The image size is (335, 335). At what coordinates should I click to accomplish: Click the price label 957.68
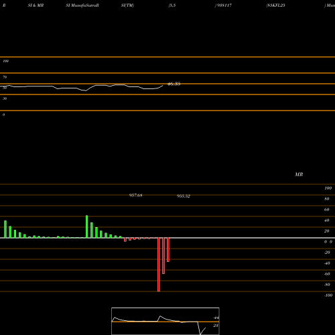(x=135, y=196)
